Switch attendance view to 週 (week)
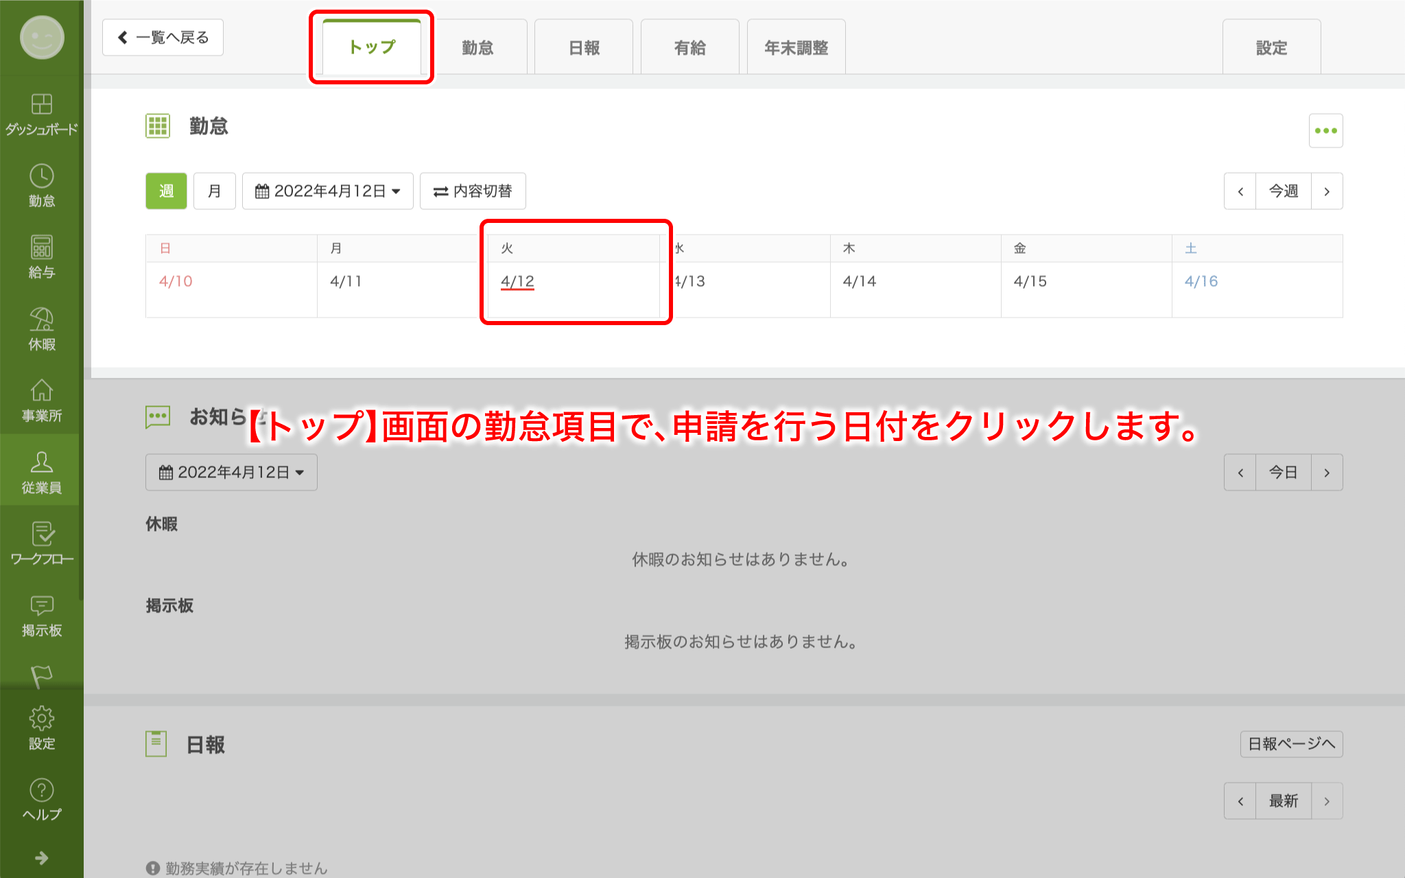The width and height of the screenshot is (1405, 878). [x=166, y=191]
